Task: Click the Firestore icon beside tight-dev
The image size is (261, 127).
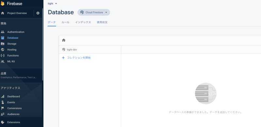Action: [63, 50]
